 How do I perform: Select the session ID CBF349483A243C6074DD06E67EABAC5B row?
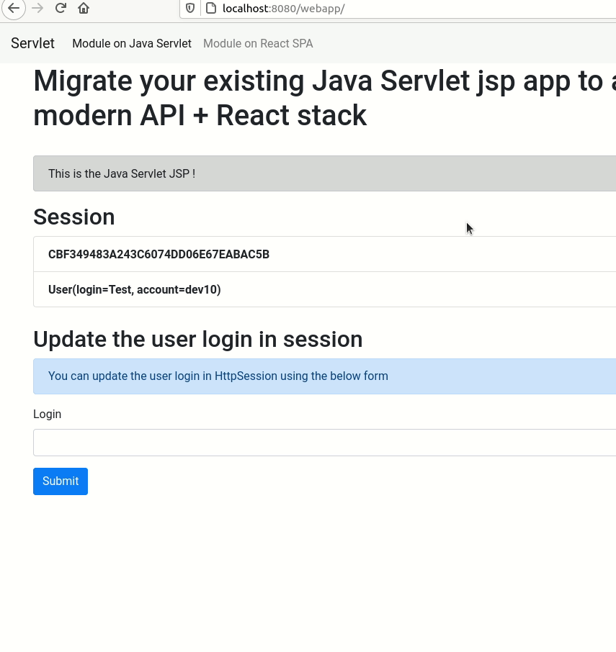(x=159, y=254)
